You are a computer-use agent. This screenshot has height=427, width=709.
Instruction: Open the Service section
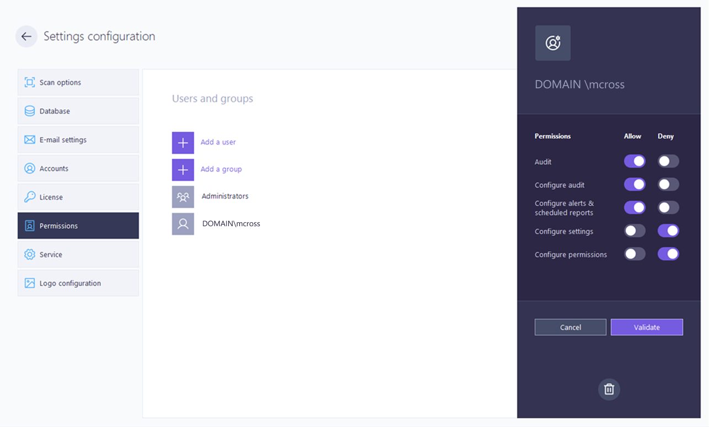[x=78, y=254]
